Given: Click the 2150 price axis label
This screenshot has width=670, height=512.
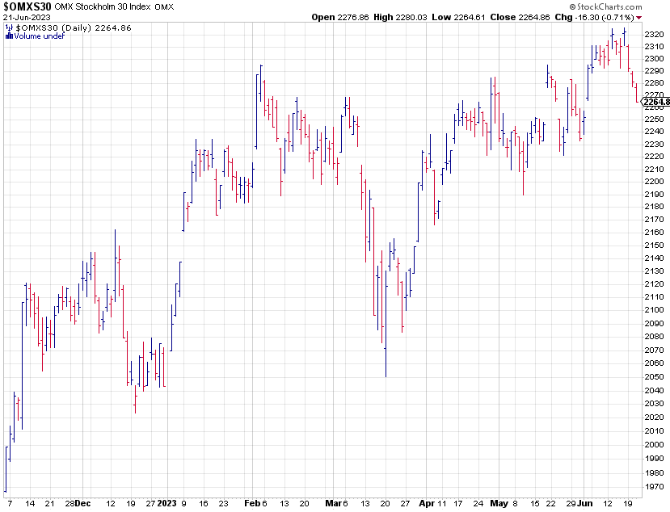Looking at the screenshot, I should pos(654,246).
